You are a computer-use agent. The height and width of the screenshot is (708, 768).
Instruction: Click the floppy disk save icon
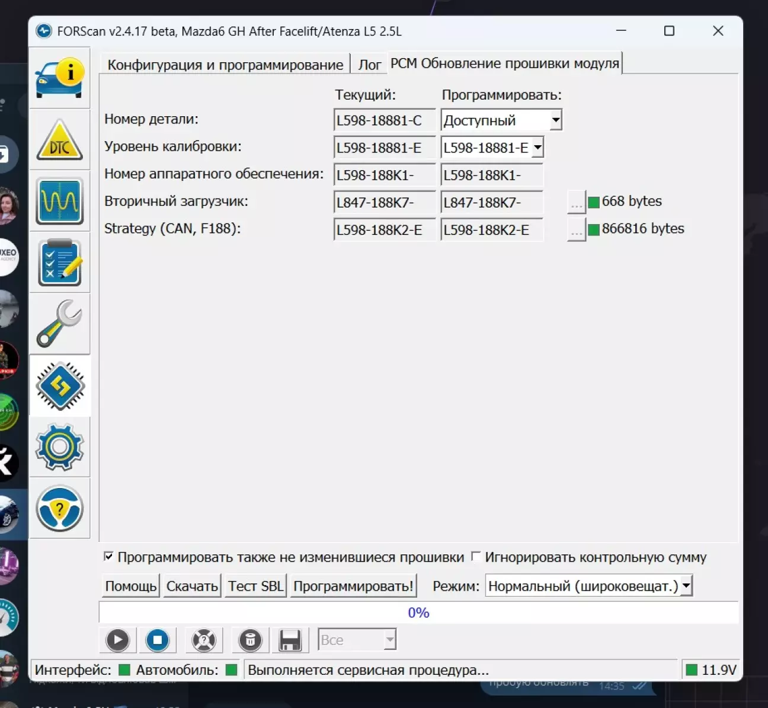point(290,640)
